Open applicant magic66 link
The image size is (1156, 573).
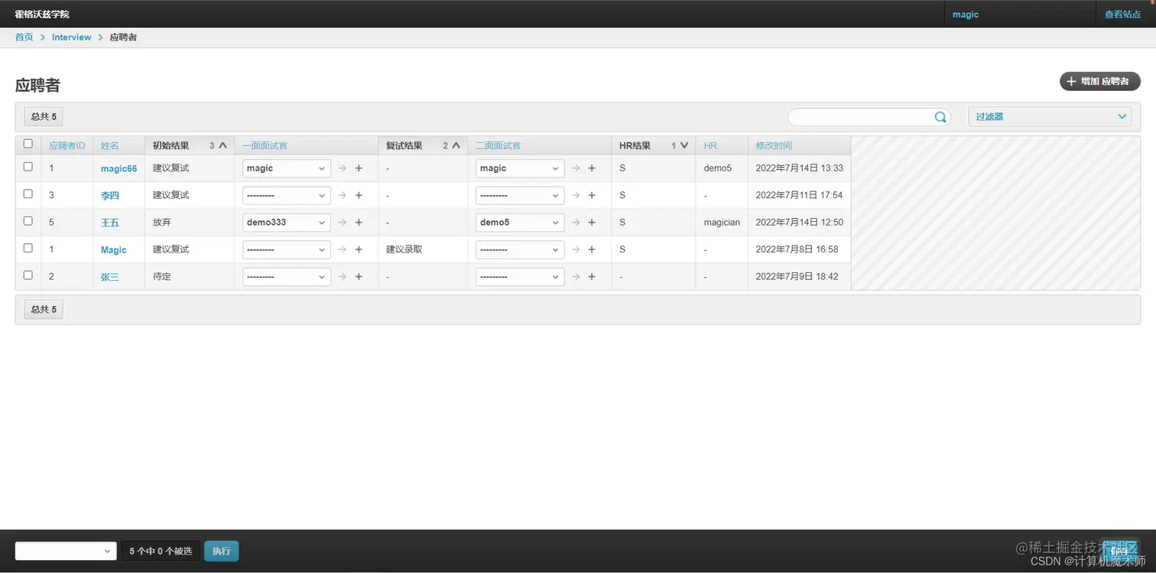(x=119, y=168)
